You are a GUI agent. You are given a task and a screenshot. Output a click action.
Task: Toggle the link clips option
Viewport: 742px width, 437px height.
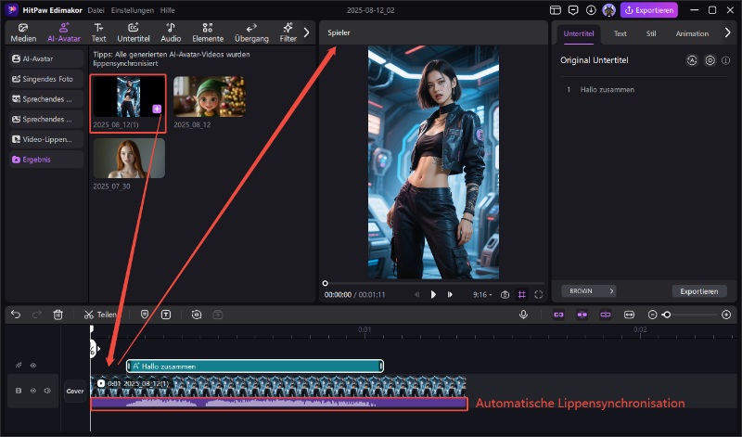coord(559,315)
